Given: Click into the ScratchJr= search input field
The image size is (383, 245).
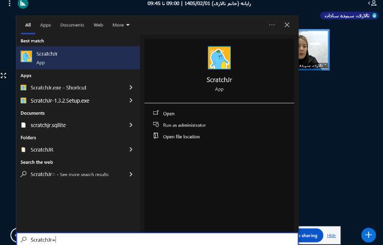Looking at the screenshot, I should (157, 239).
